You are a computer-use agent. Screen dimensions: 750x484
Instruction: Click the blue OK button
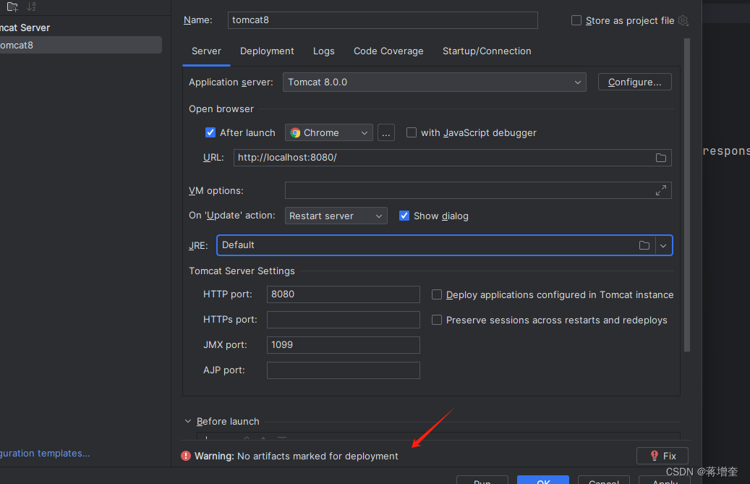(x=543, y=480)
